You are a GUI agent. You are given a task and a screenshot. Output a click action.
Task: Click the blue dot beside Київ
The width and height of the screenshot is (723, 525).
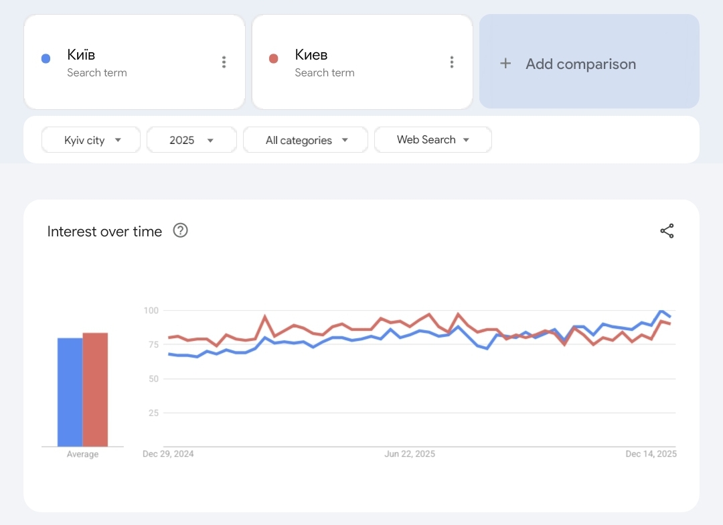pos(46,59)
